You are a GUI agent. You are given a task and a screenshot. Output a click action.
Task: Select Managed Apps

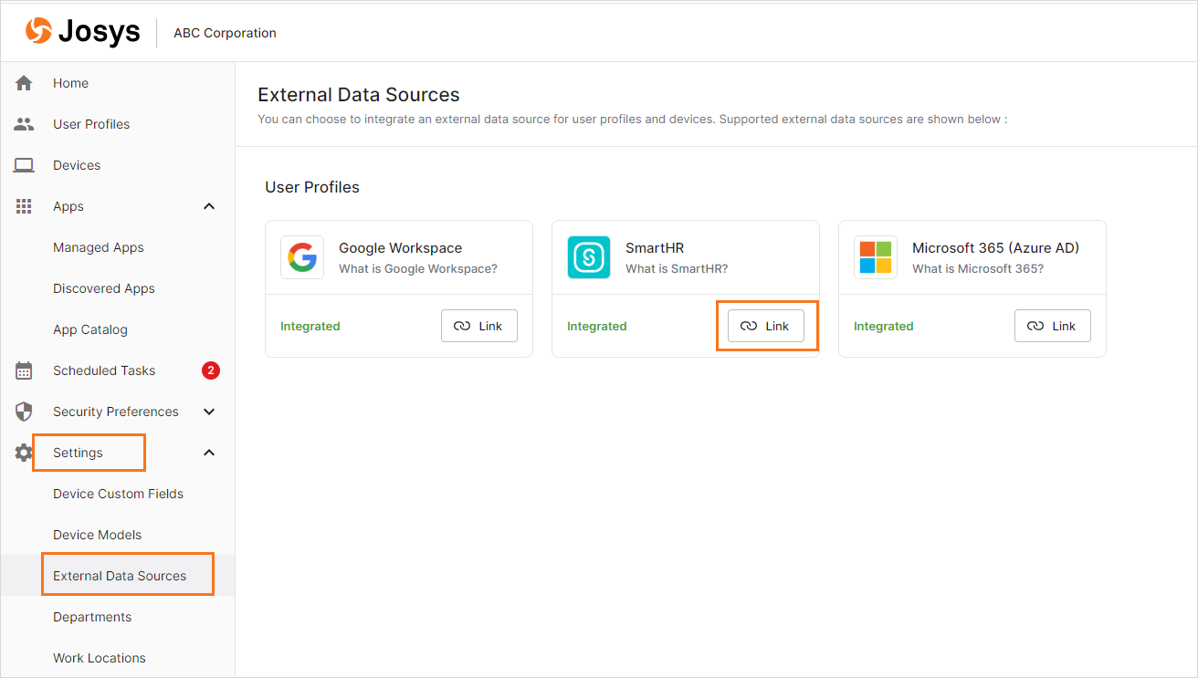coord(99,247)
